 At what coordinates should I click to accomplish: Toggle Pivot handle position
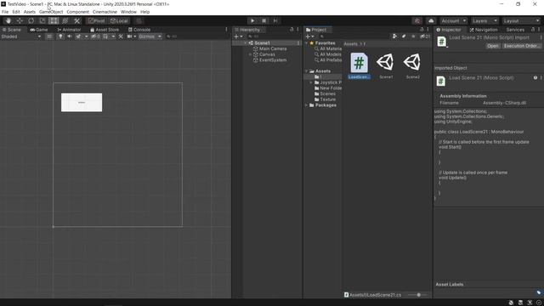click(97, 20)
